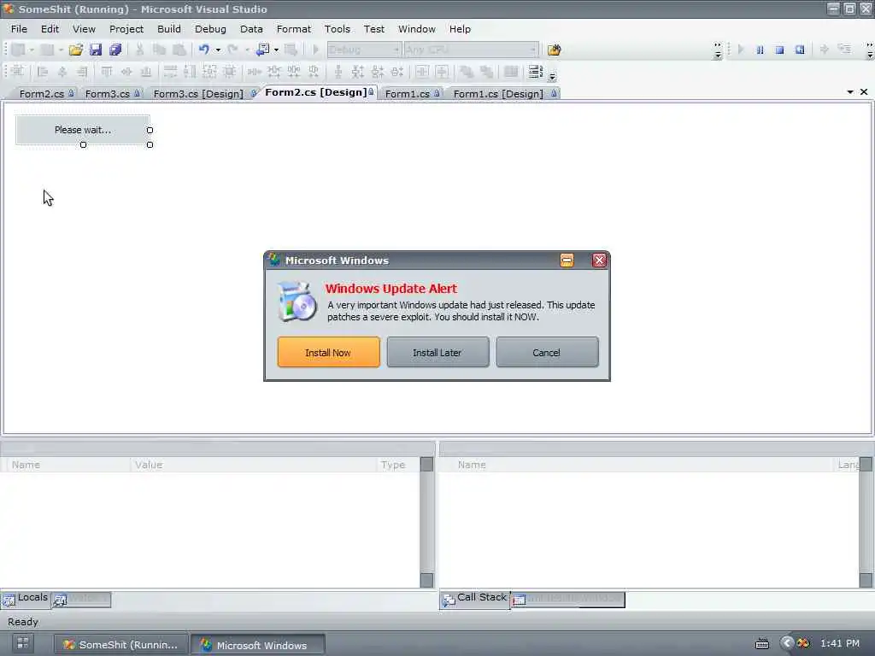Switch to the Form1.cs [Design] tab
The width and height of the screenshot is (875, 656).
504,94
